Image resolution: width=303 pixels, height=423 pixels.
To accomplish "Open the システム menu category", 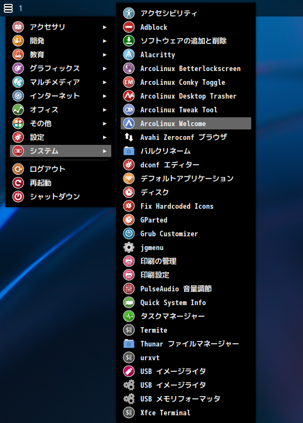I will (61, 151).
